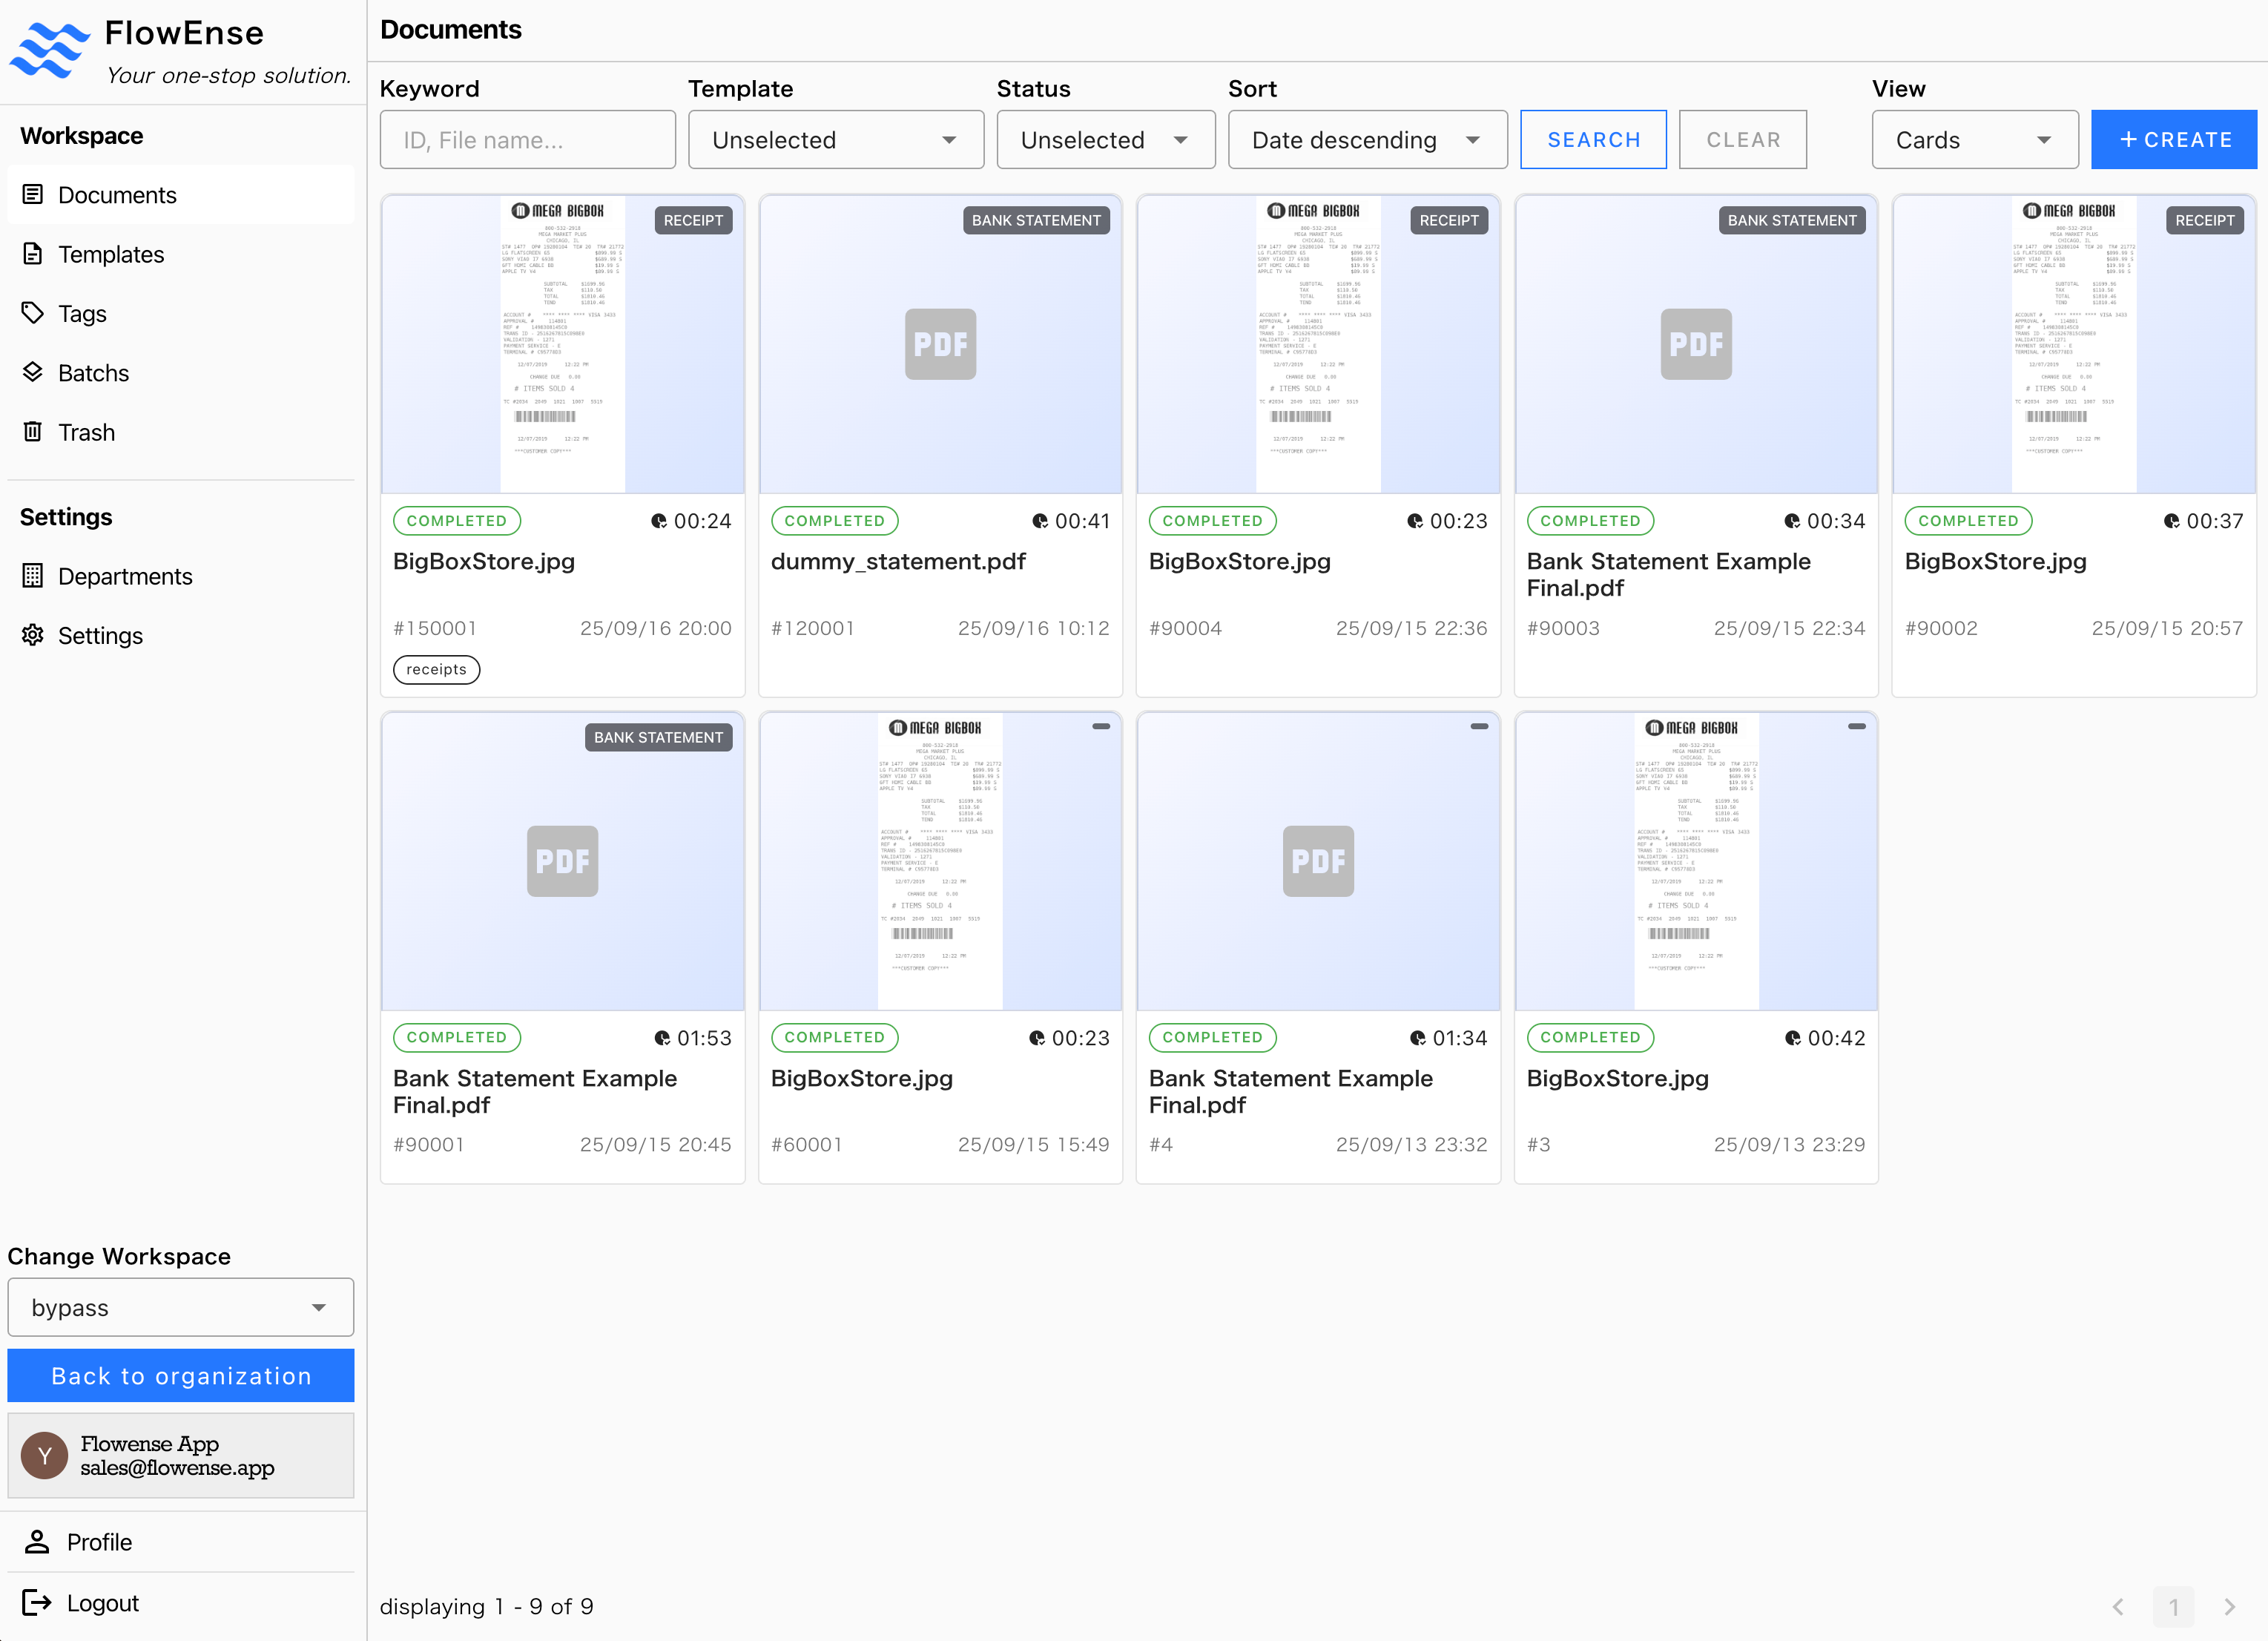
Task: Click the Back to organization button
Action: (x=180, y=1375)
